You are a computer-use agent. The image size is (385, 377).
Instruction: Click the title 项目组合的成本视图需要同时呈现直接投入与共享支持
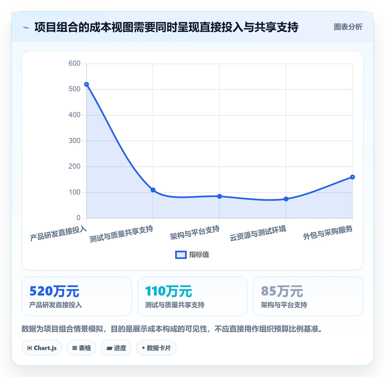tap(166, 27)
